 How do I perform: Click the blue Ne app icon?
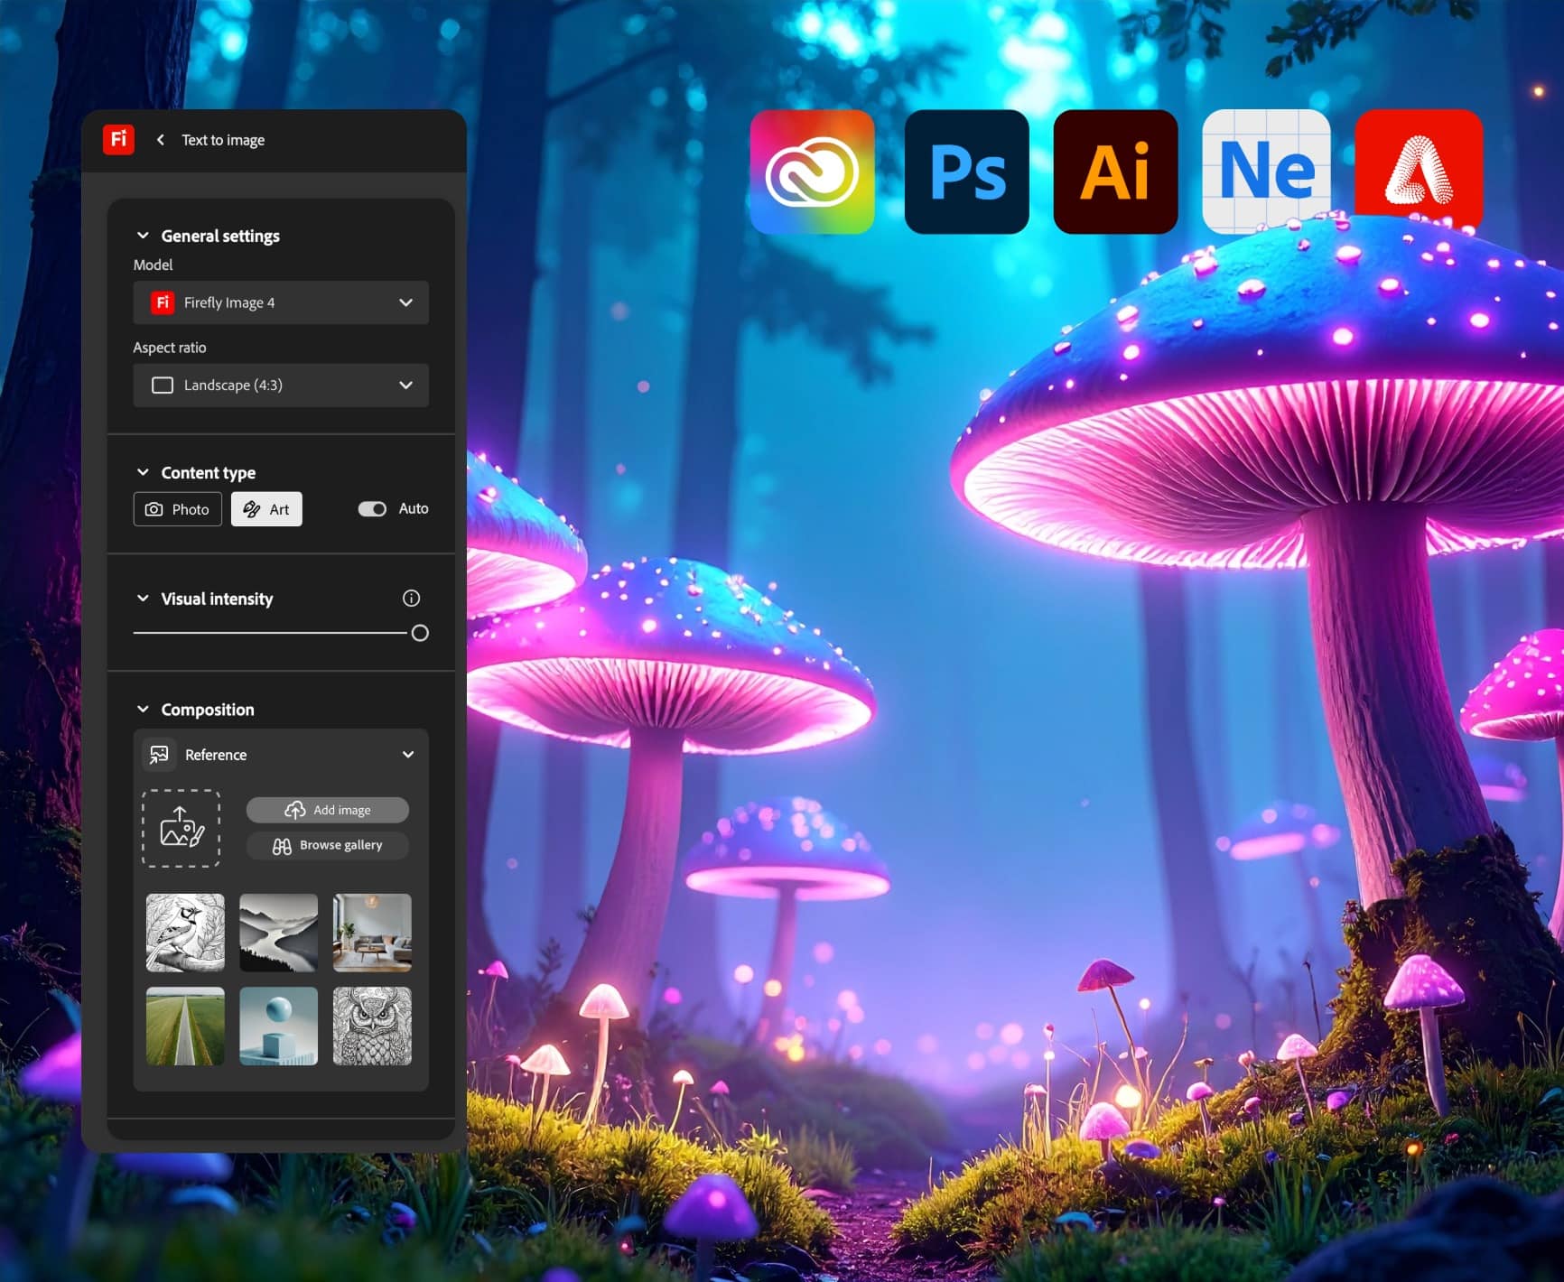click(1267, 172)
